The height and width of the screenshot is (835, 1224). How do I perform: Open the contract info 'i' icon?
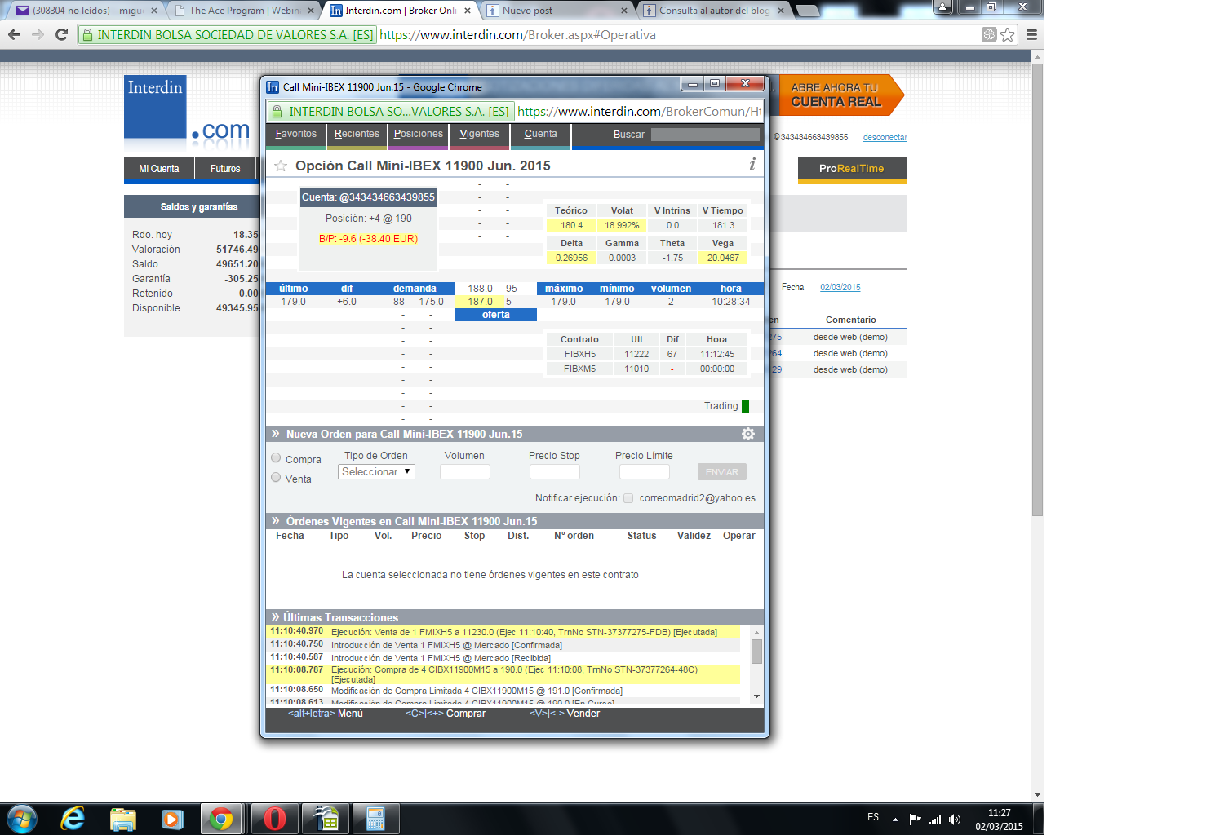click(x=752, y=165)
